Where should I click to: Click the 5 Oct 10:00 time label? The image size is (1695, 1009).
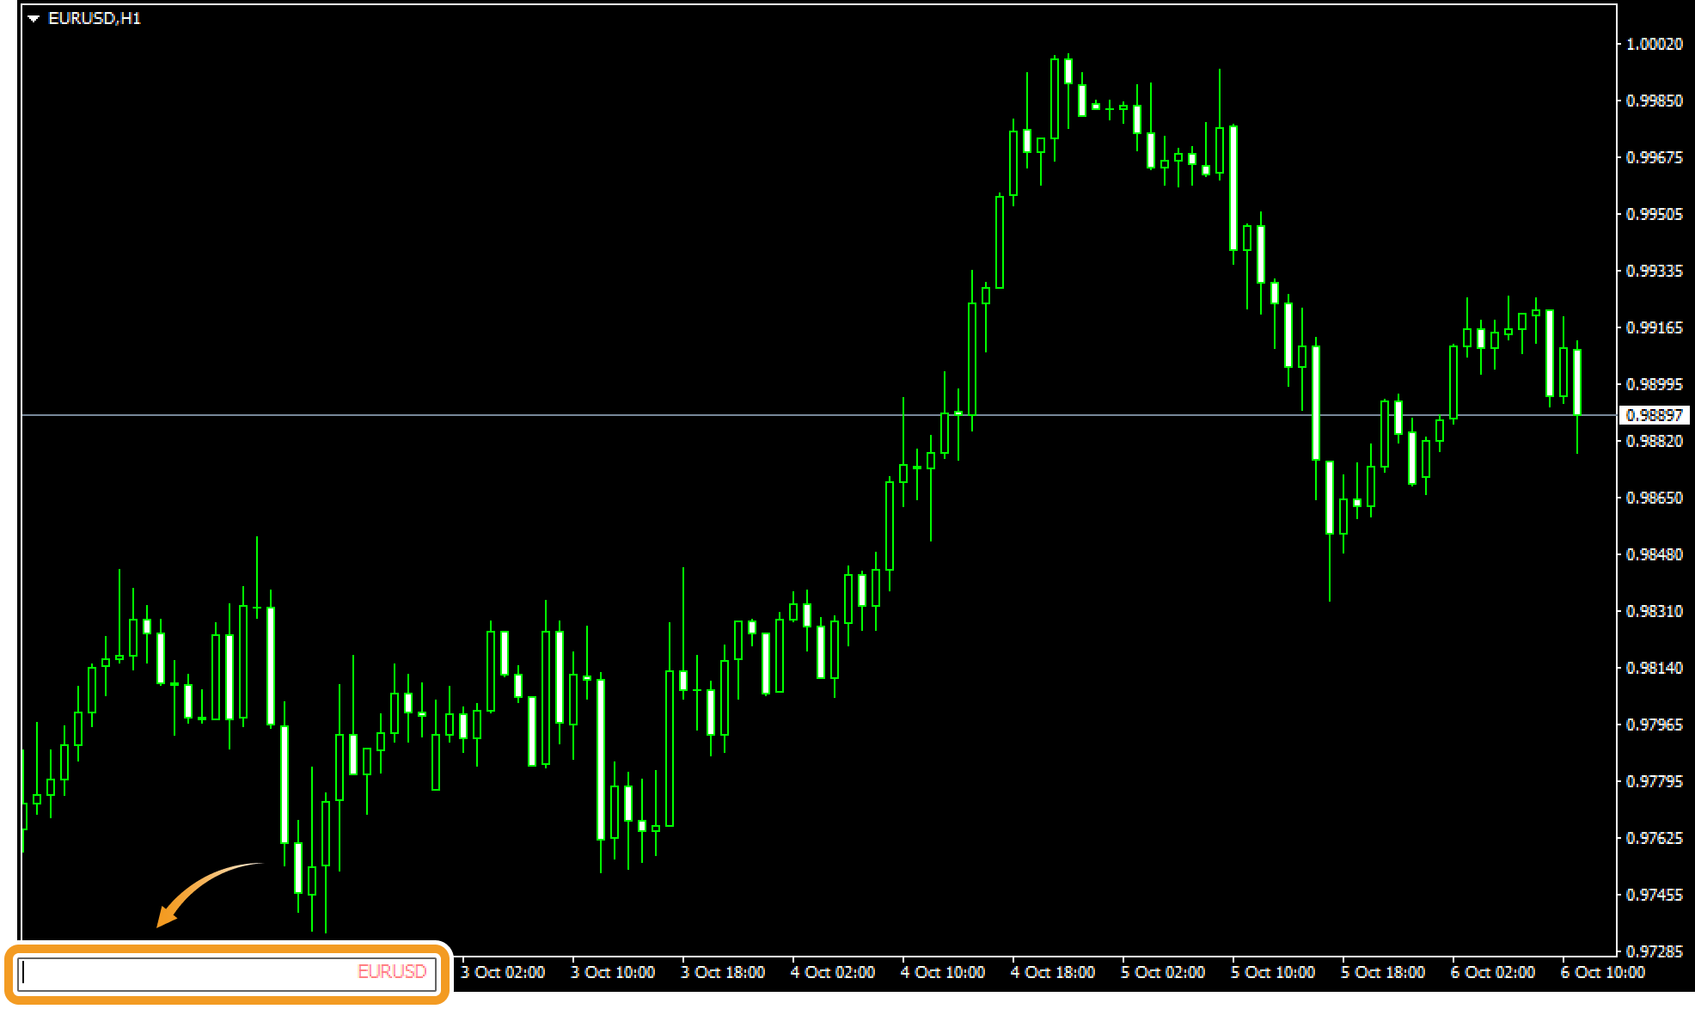(1273, 972)
